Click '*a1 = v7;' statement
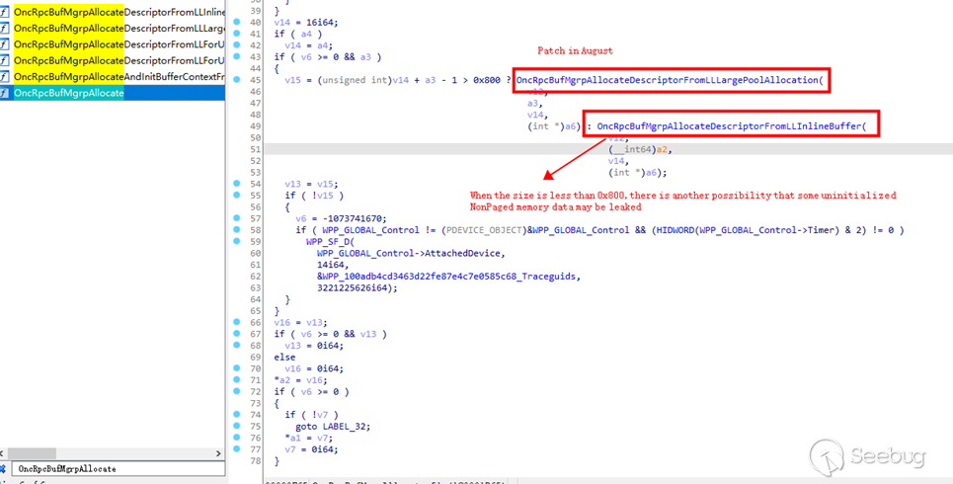 (309, 438)
